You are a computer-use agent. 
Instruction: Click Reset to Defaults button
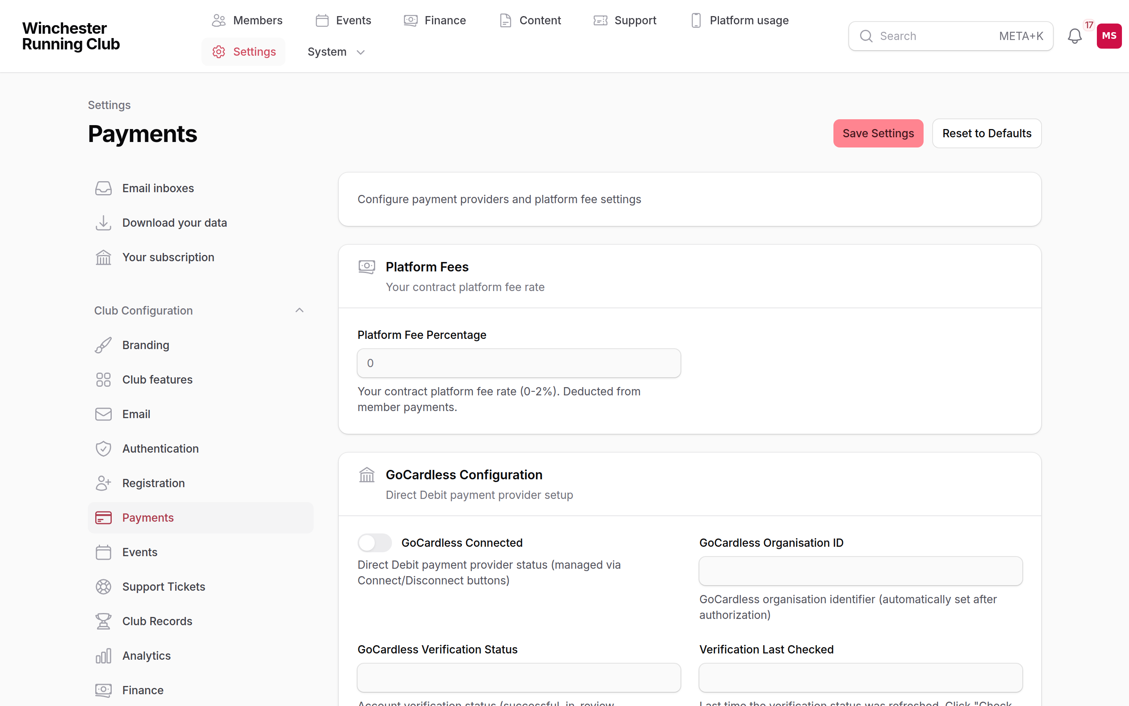click(987, 133)
